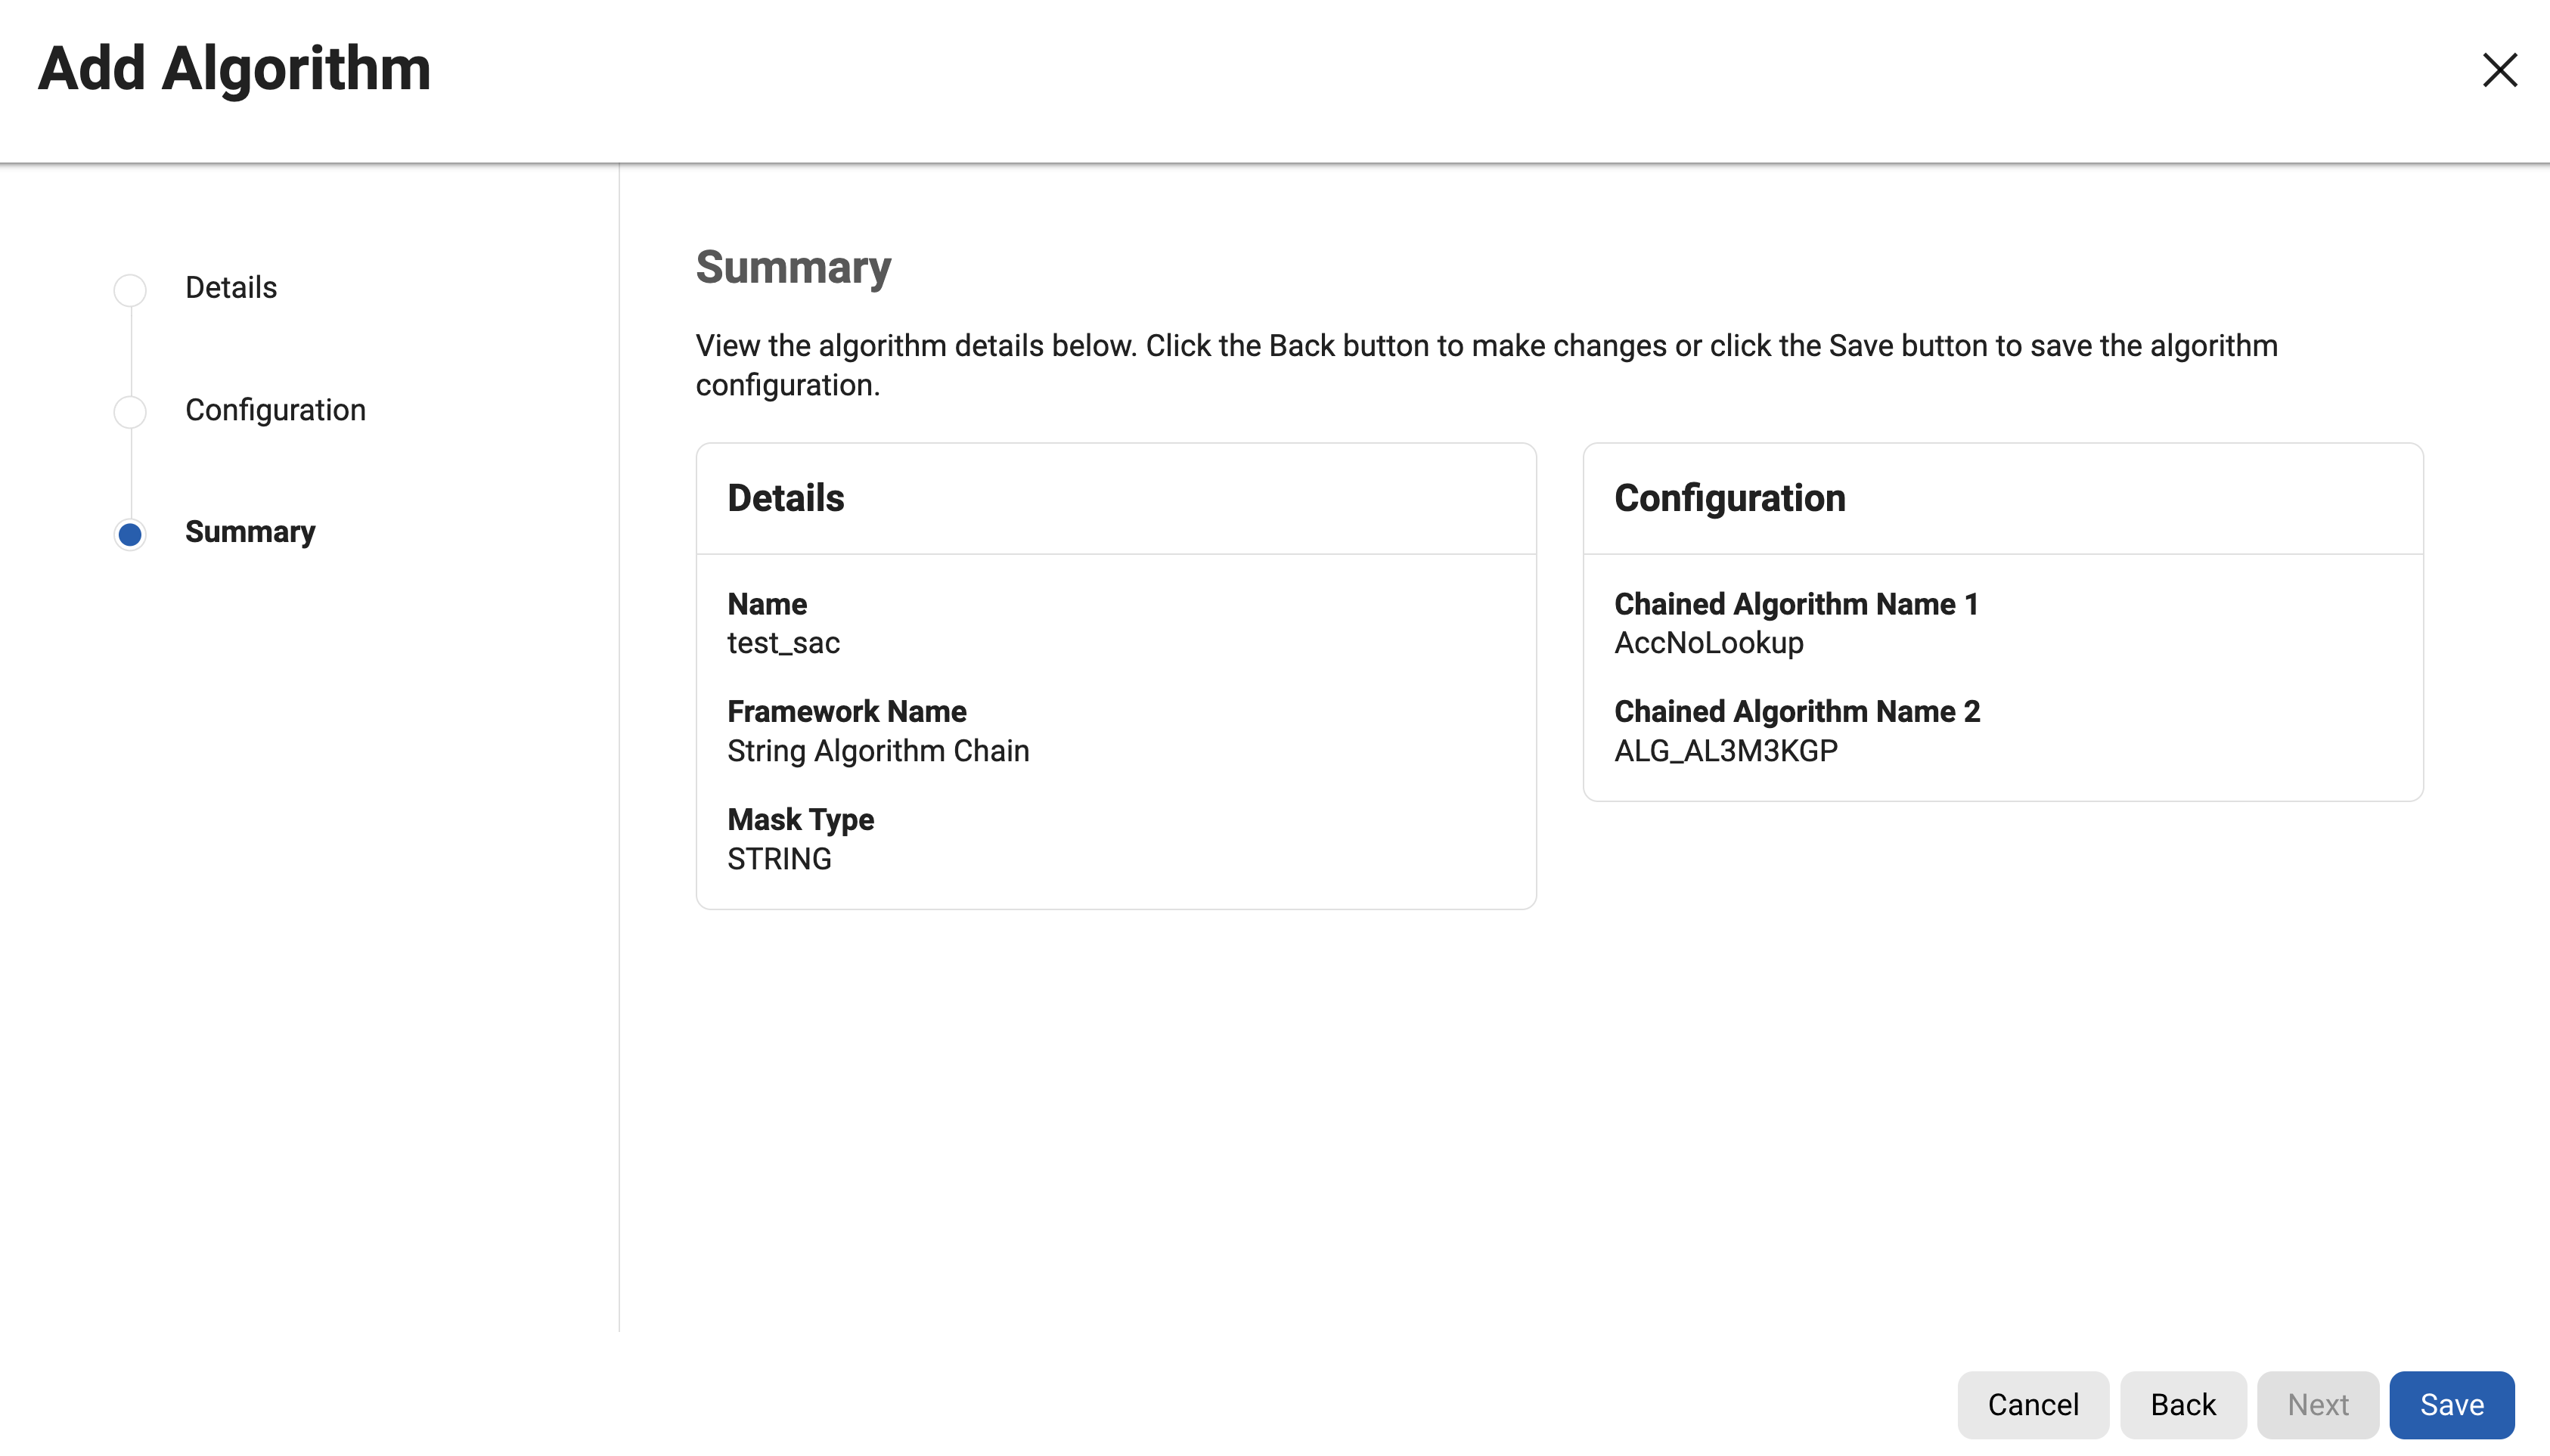The image size is (2550, 1456).
Task: Select the Summary step label
Action: pos(250,532)
